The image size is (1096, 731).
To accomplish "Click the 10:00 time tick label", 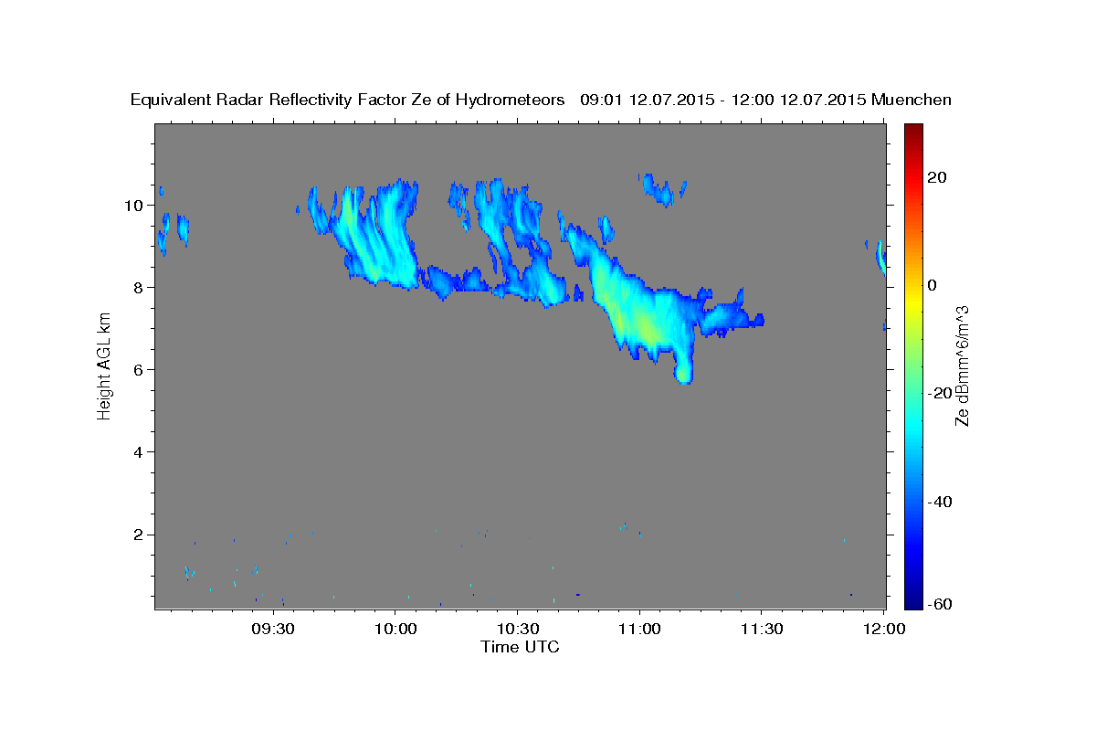I will [395, 629].
